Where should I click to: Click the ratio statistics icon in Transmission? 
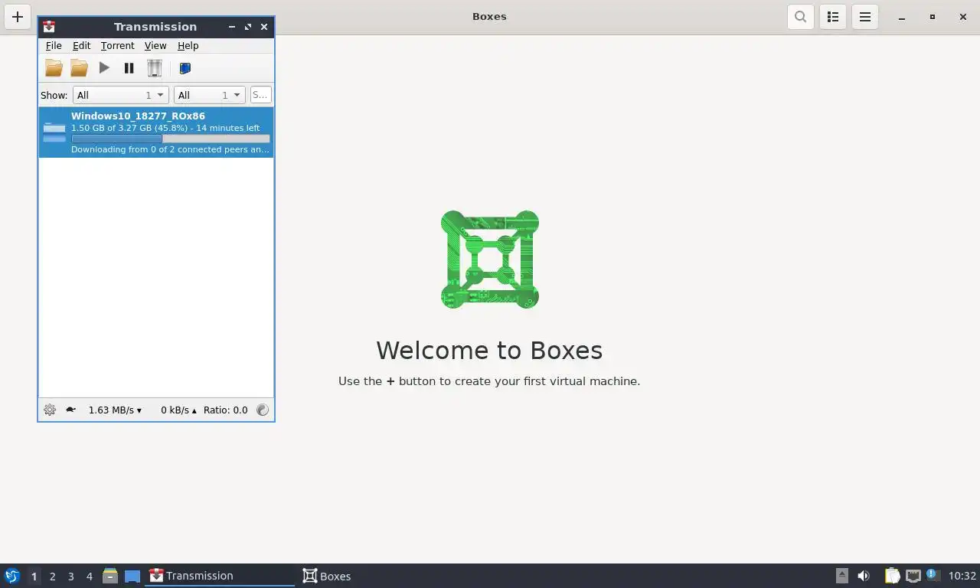[x=263, y=410]
